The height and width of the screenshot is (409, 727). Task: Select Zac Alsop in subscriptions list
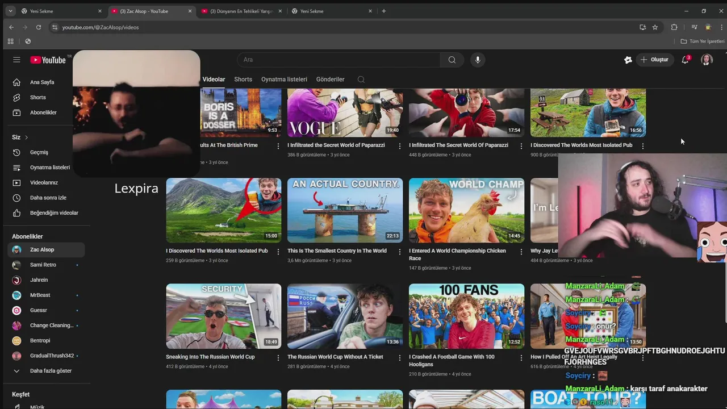(46, 250)
